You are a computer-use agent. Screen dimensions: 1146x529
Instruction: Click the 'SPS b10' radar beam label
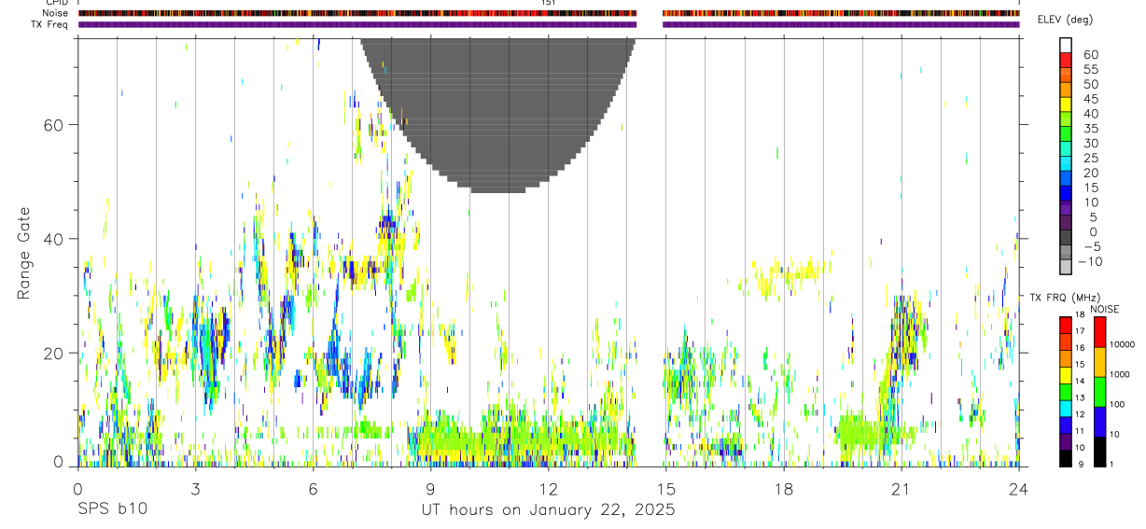click(x=112, y=510)
